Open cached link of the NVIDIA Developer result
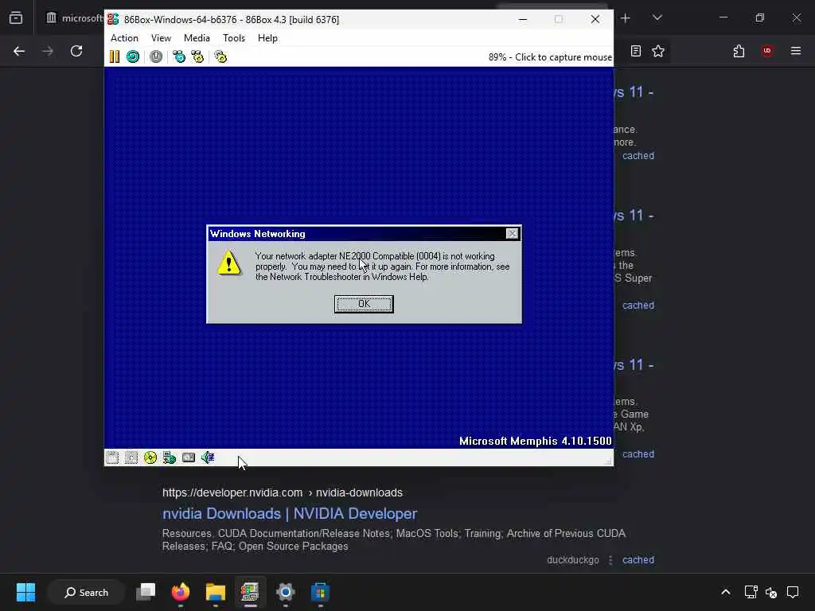The image size is (815, 611). coord(638,560)
